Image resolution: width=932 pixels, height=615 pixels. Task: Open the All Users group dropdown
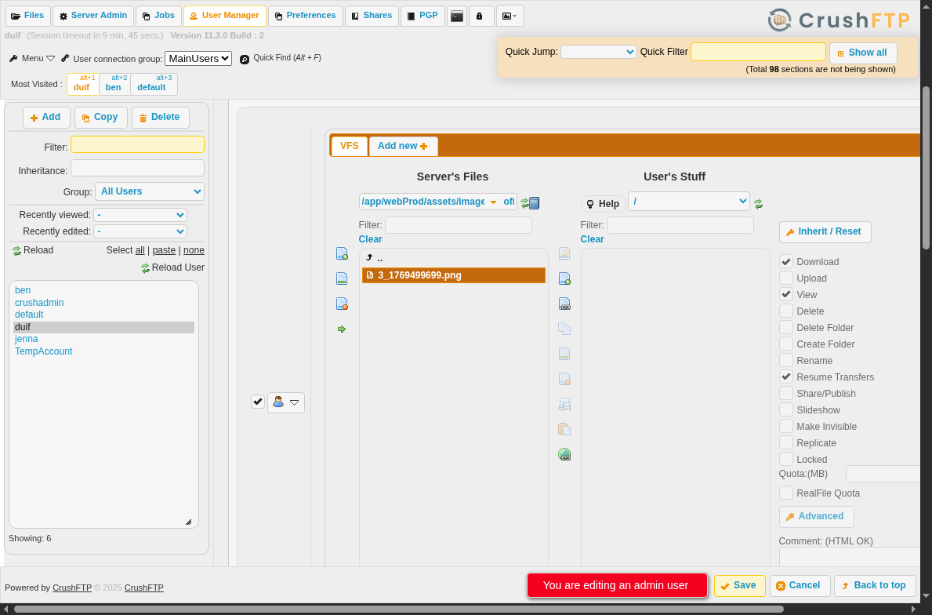[x=149, y=191]
